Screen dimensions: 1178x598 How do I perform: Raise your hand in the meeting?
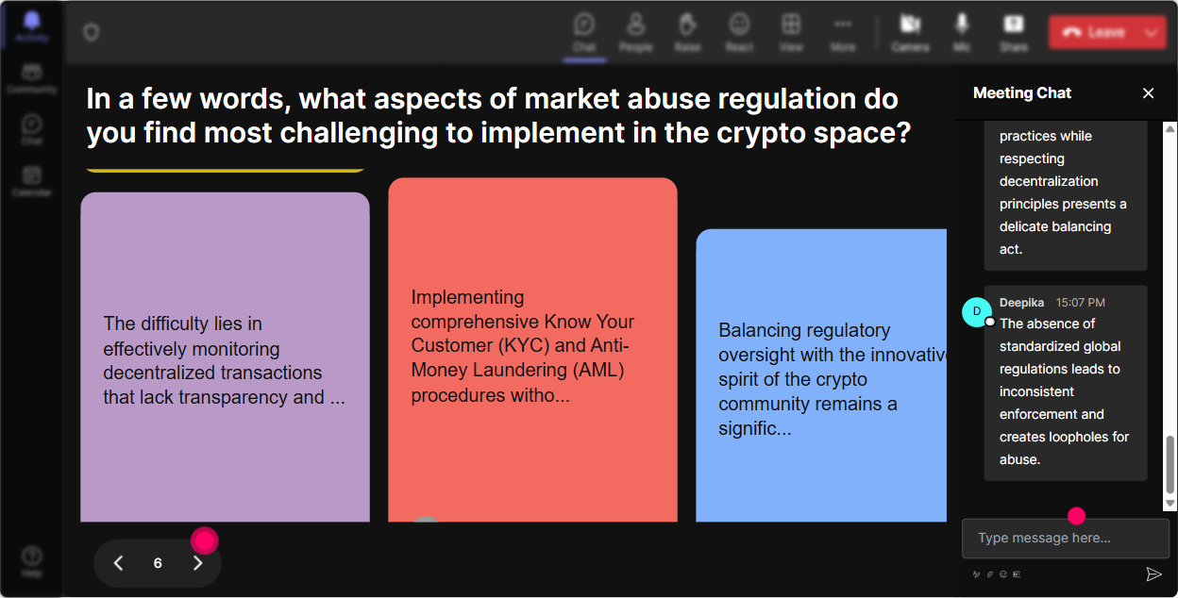[x=687, y=32]
